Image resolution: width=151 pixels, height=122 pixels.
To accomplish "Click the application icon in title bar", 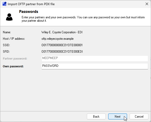I will click(x=4, y=4).
